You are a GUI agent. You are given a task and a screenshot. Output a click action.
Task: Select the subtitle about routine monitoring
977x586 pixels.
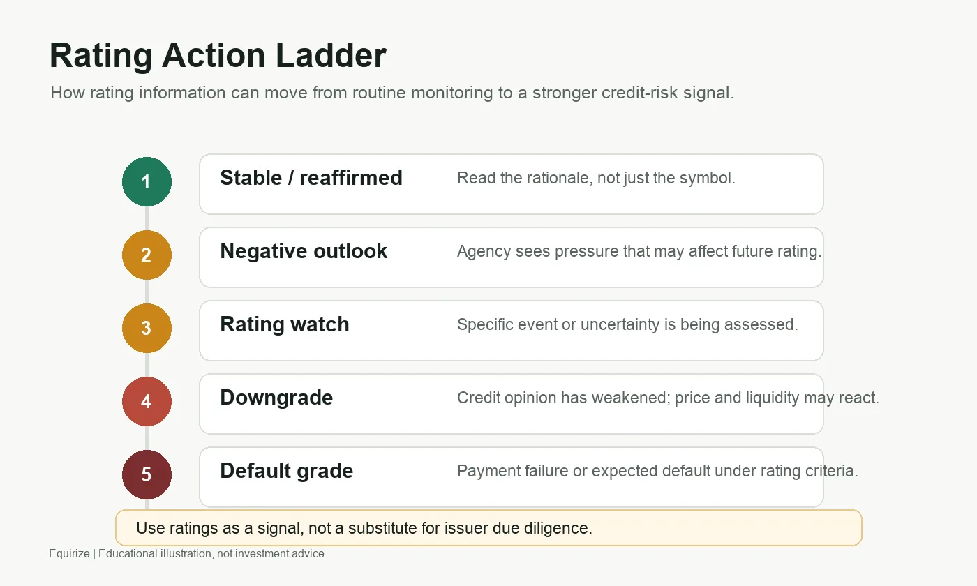point(392,93)
